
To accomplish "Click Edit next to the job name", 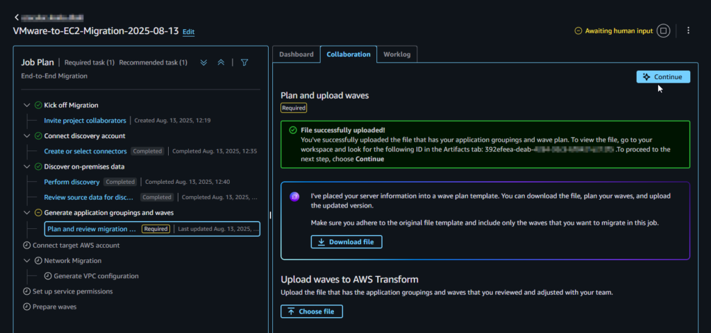I will (x=189, y=32).
